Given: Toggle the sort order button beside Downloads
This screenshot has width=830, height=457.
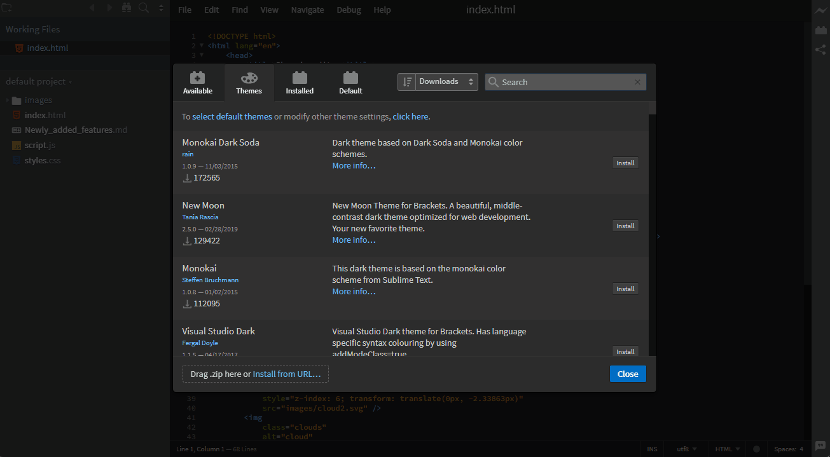Looking at the screenshot, I should 407,81.
